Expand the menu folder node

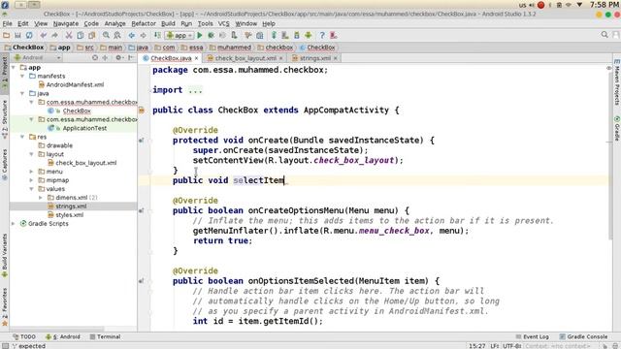32,172
